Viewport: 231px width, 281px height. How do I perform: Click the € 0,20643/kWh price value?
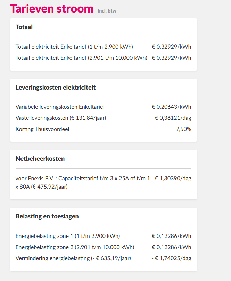pos(171,107)
